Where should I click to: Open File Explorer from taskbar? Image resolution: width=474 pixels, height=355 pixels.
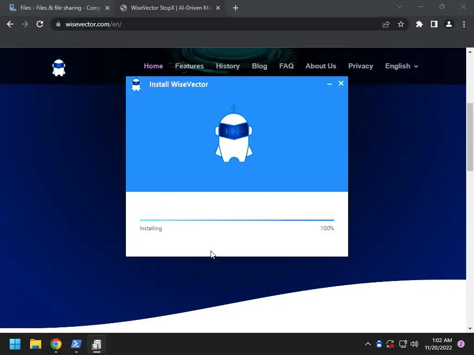pyautogui.click(x=35, y=344)
